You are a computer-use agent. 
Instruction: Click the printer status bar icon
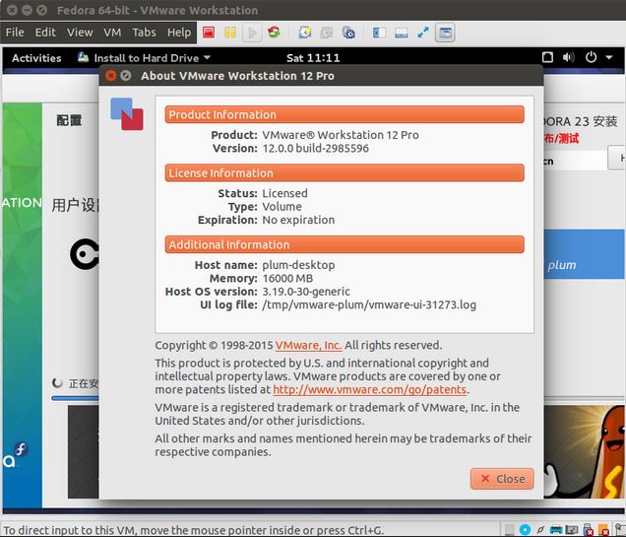556,530
